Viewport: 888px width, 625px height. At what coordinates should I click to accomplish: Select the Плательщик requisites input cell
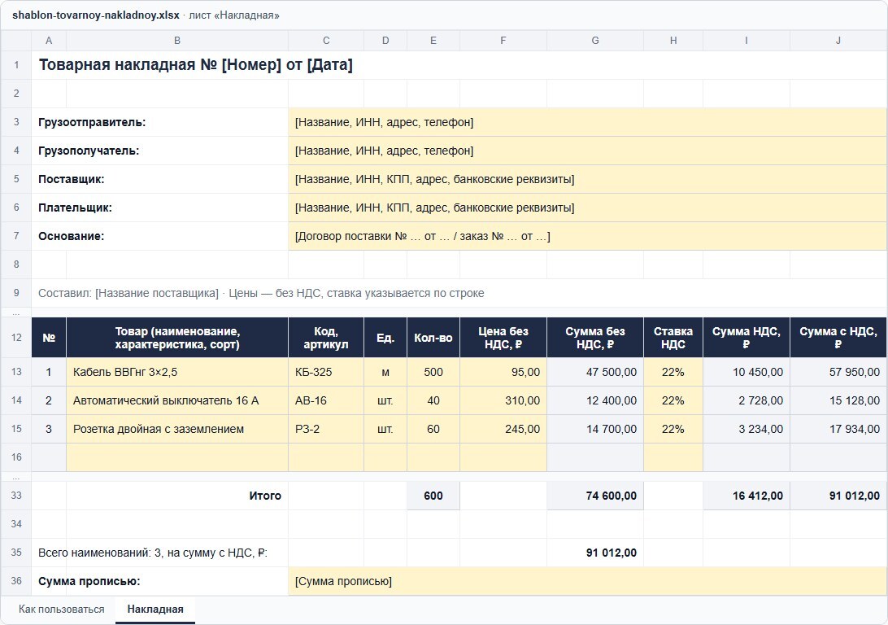click(x=587, y=208)
